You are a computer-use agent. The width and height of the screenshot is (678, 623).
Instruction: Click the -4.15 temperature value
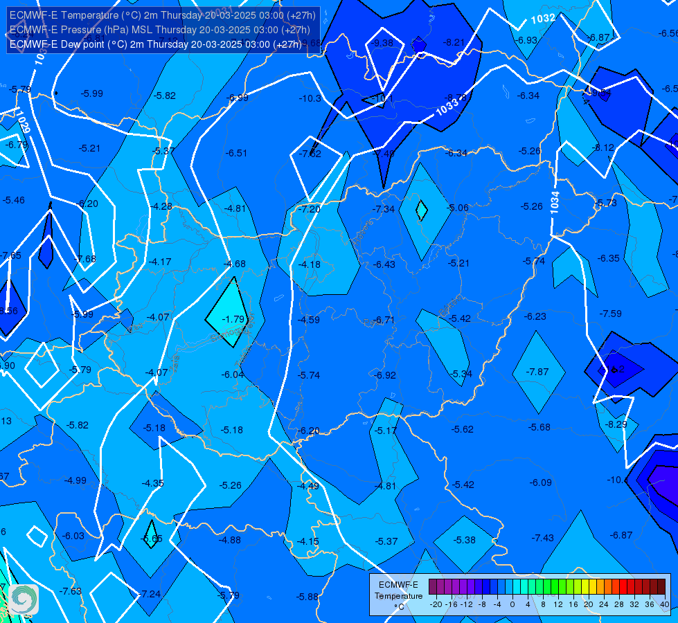coord(308,541)
